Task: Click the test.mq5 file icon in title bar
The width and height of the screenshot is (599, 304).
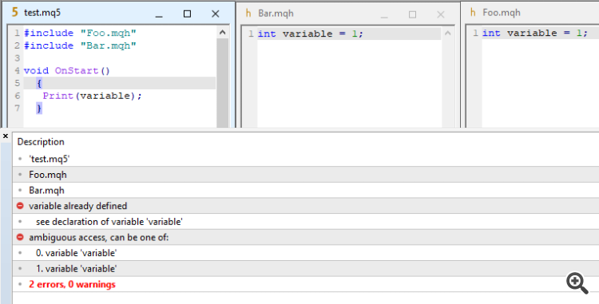Action: coord(14,12)
